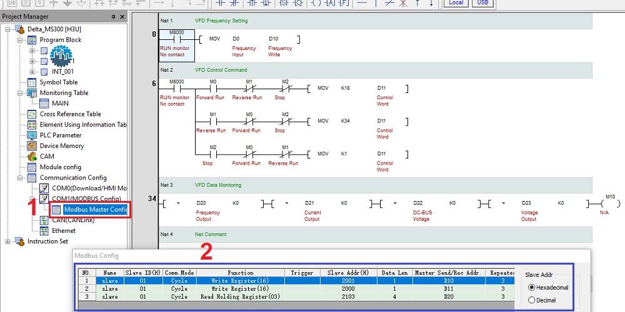Close the Project Manager panel

122,17
